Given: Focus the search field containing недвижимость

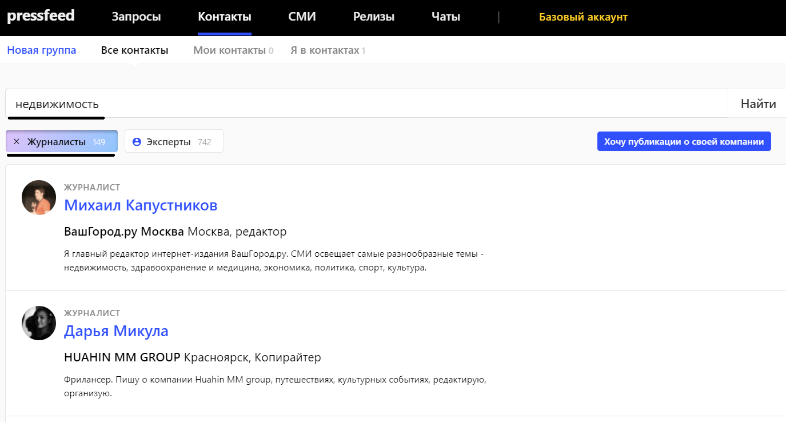Looking at the screenshot, I should tap(366, 104).
